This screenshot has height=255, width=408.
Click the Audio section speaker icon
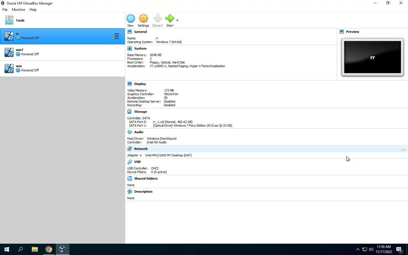point(129,132)
